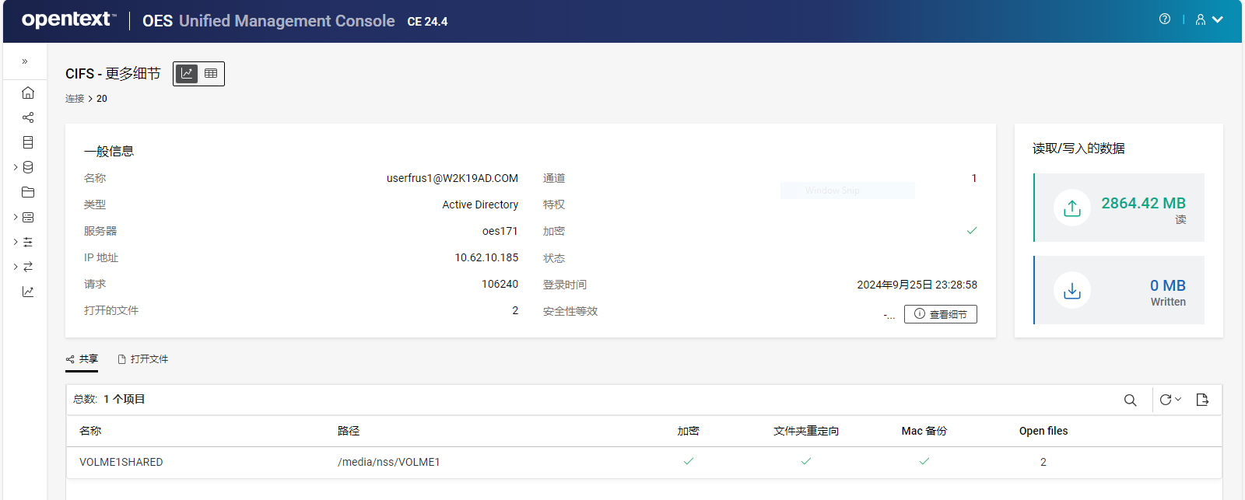This screenshot has width=1245, height=500.
Task: Open the user account icon
Action: click(1201, 19)
